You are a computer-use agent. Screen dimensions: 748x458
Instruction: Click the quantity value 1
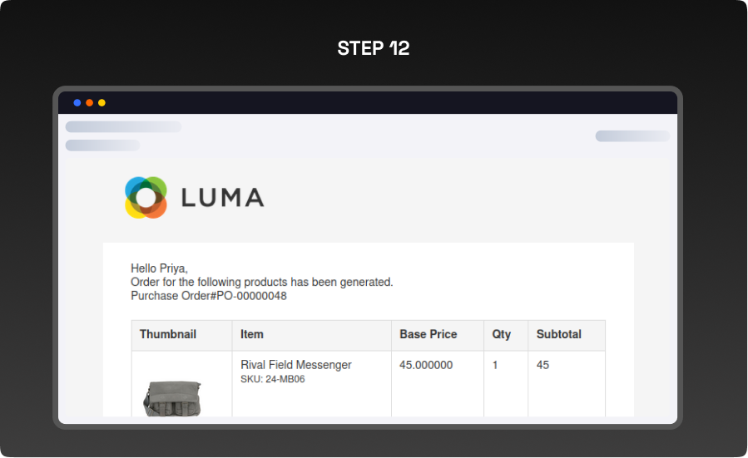495,365
